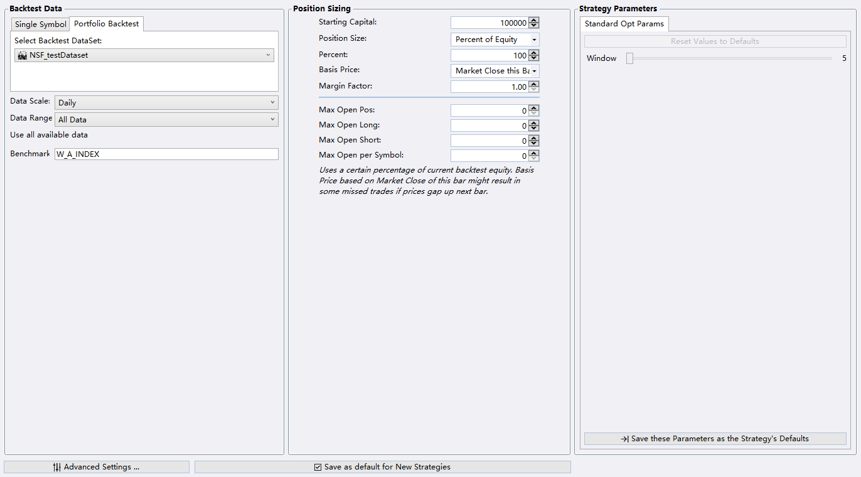Toggle Save as default for New Strategies
The height and width of the screenshot is (477, 861).
(x=382, y=467)
